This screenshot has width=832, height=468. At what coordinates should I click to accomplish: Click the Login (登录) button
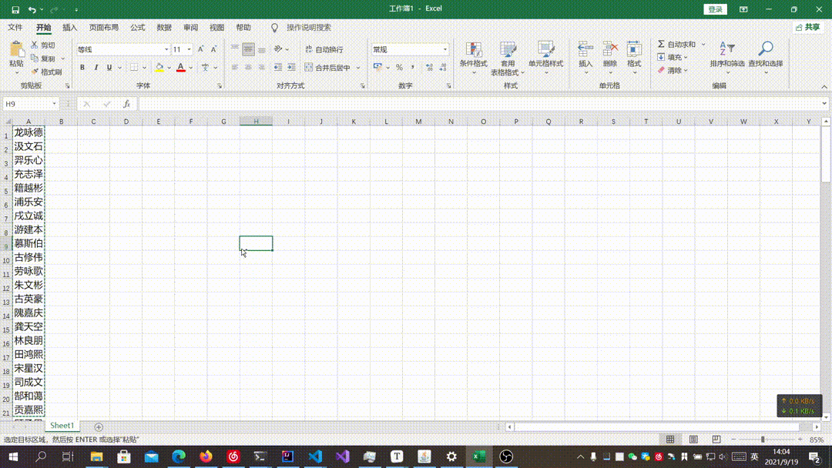pos(715,9)
